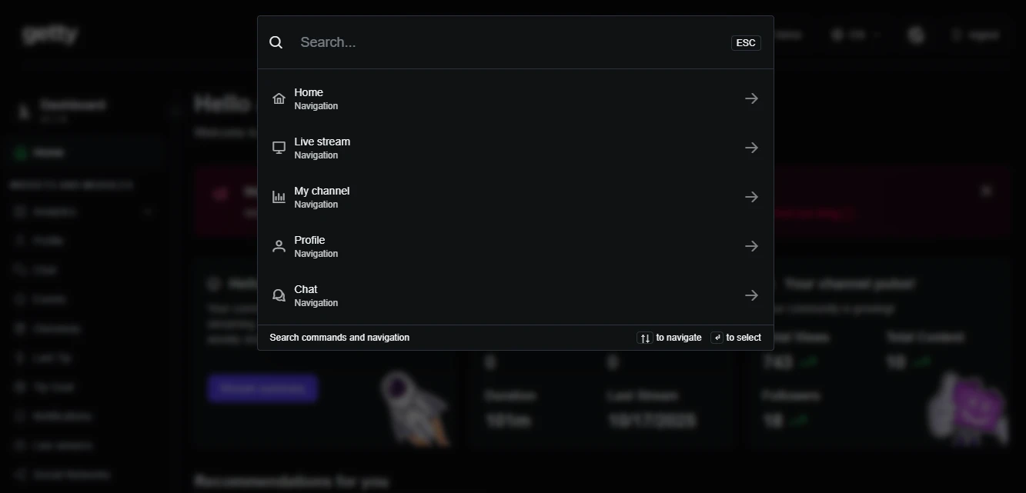Select the Home house icon
1026x493 pixels.
[x=279, y=98]
